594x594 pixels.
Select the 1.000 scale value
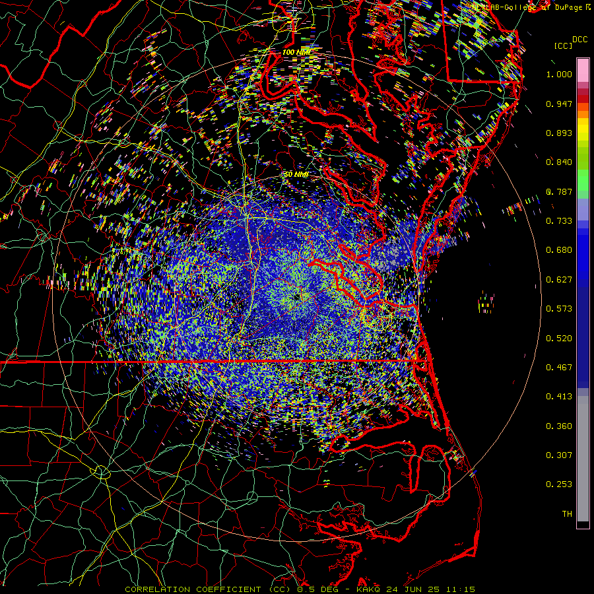tap(559, 74)
